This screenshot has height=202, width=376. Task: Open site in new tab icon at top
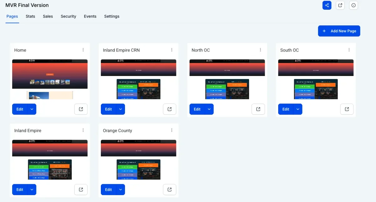coord(340,5)
